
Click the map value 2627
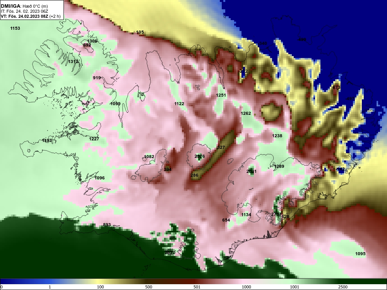point(170,252)
